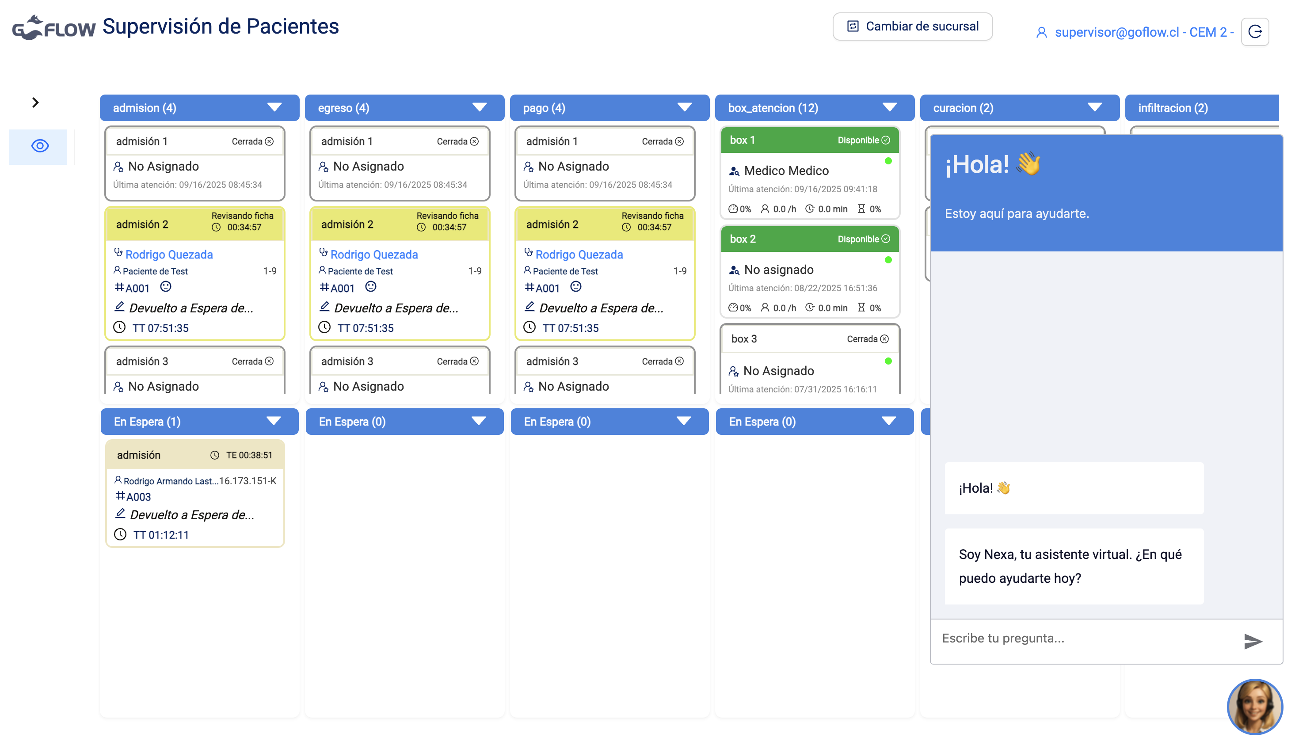Click the Disponible check icon on box 1

point(886,140)
